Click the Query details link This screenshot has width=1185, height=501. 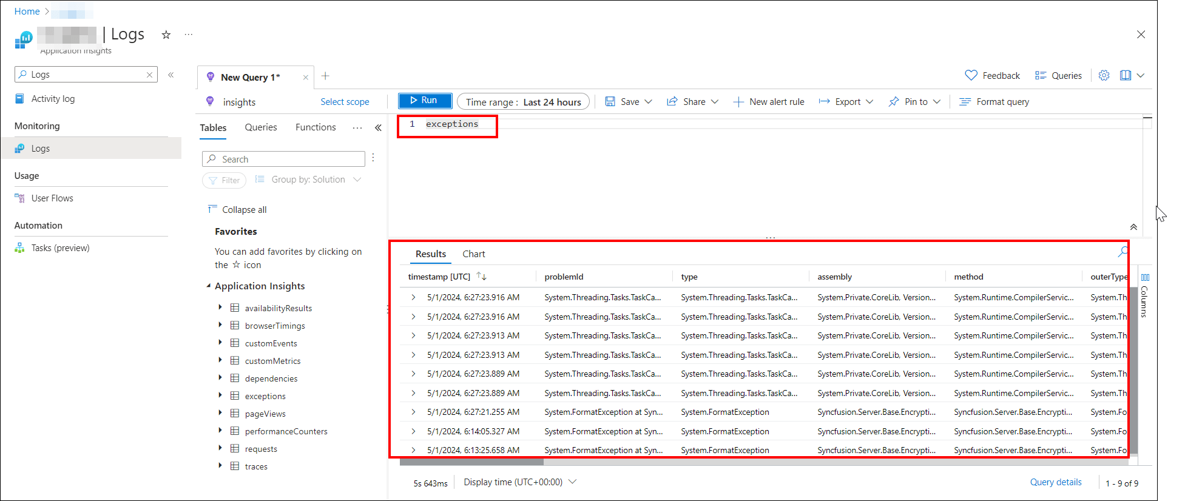[x=1056, y=482]
